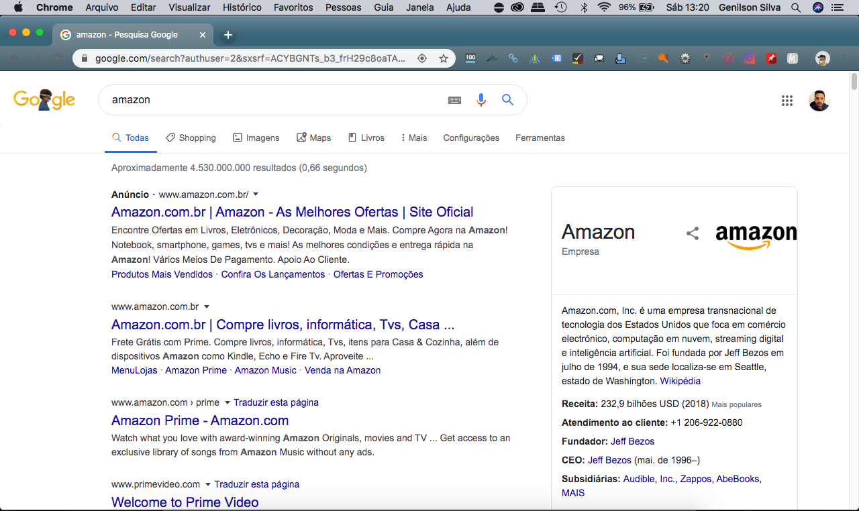Click the 'M' extension icon
This screenshot has width=859, height=511.
tap(793, 58)
